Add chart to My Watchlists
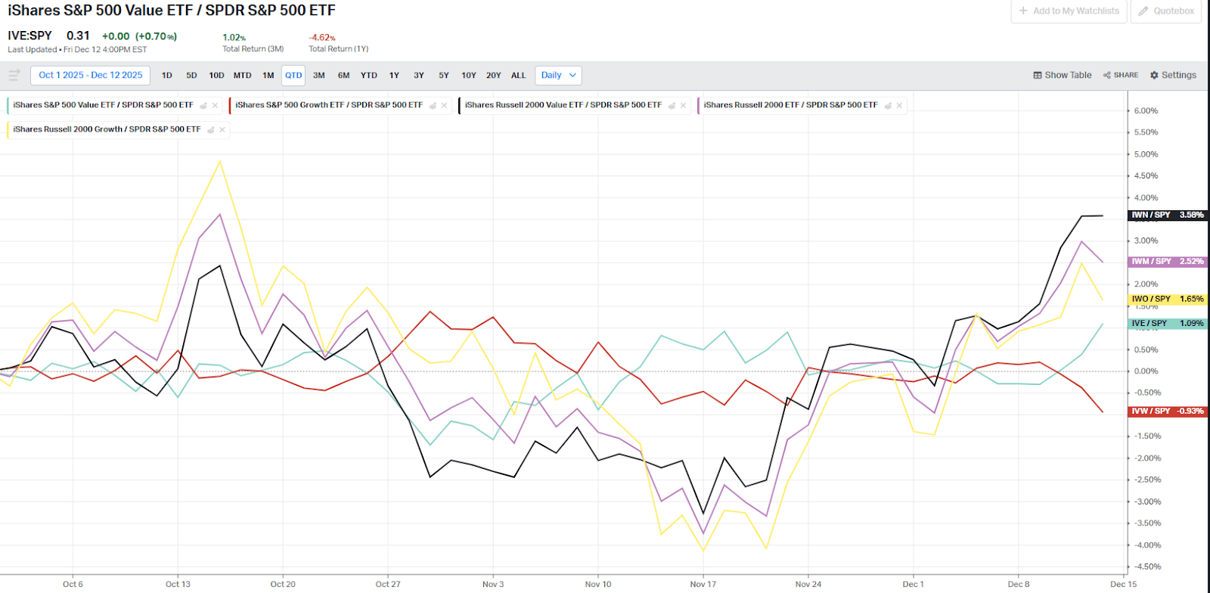Viewport: 1210px width, 593px height. tap(1069, 11)
